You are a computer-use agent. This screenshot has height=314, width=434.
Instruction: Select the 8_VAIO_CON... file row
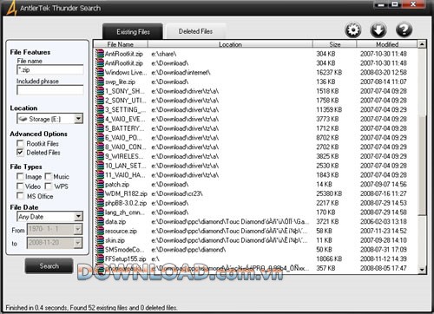(x=256, y=147)
